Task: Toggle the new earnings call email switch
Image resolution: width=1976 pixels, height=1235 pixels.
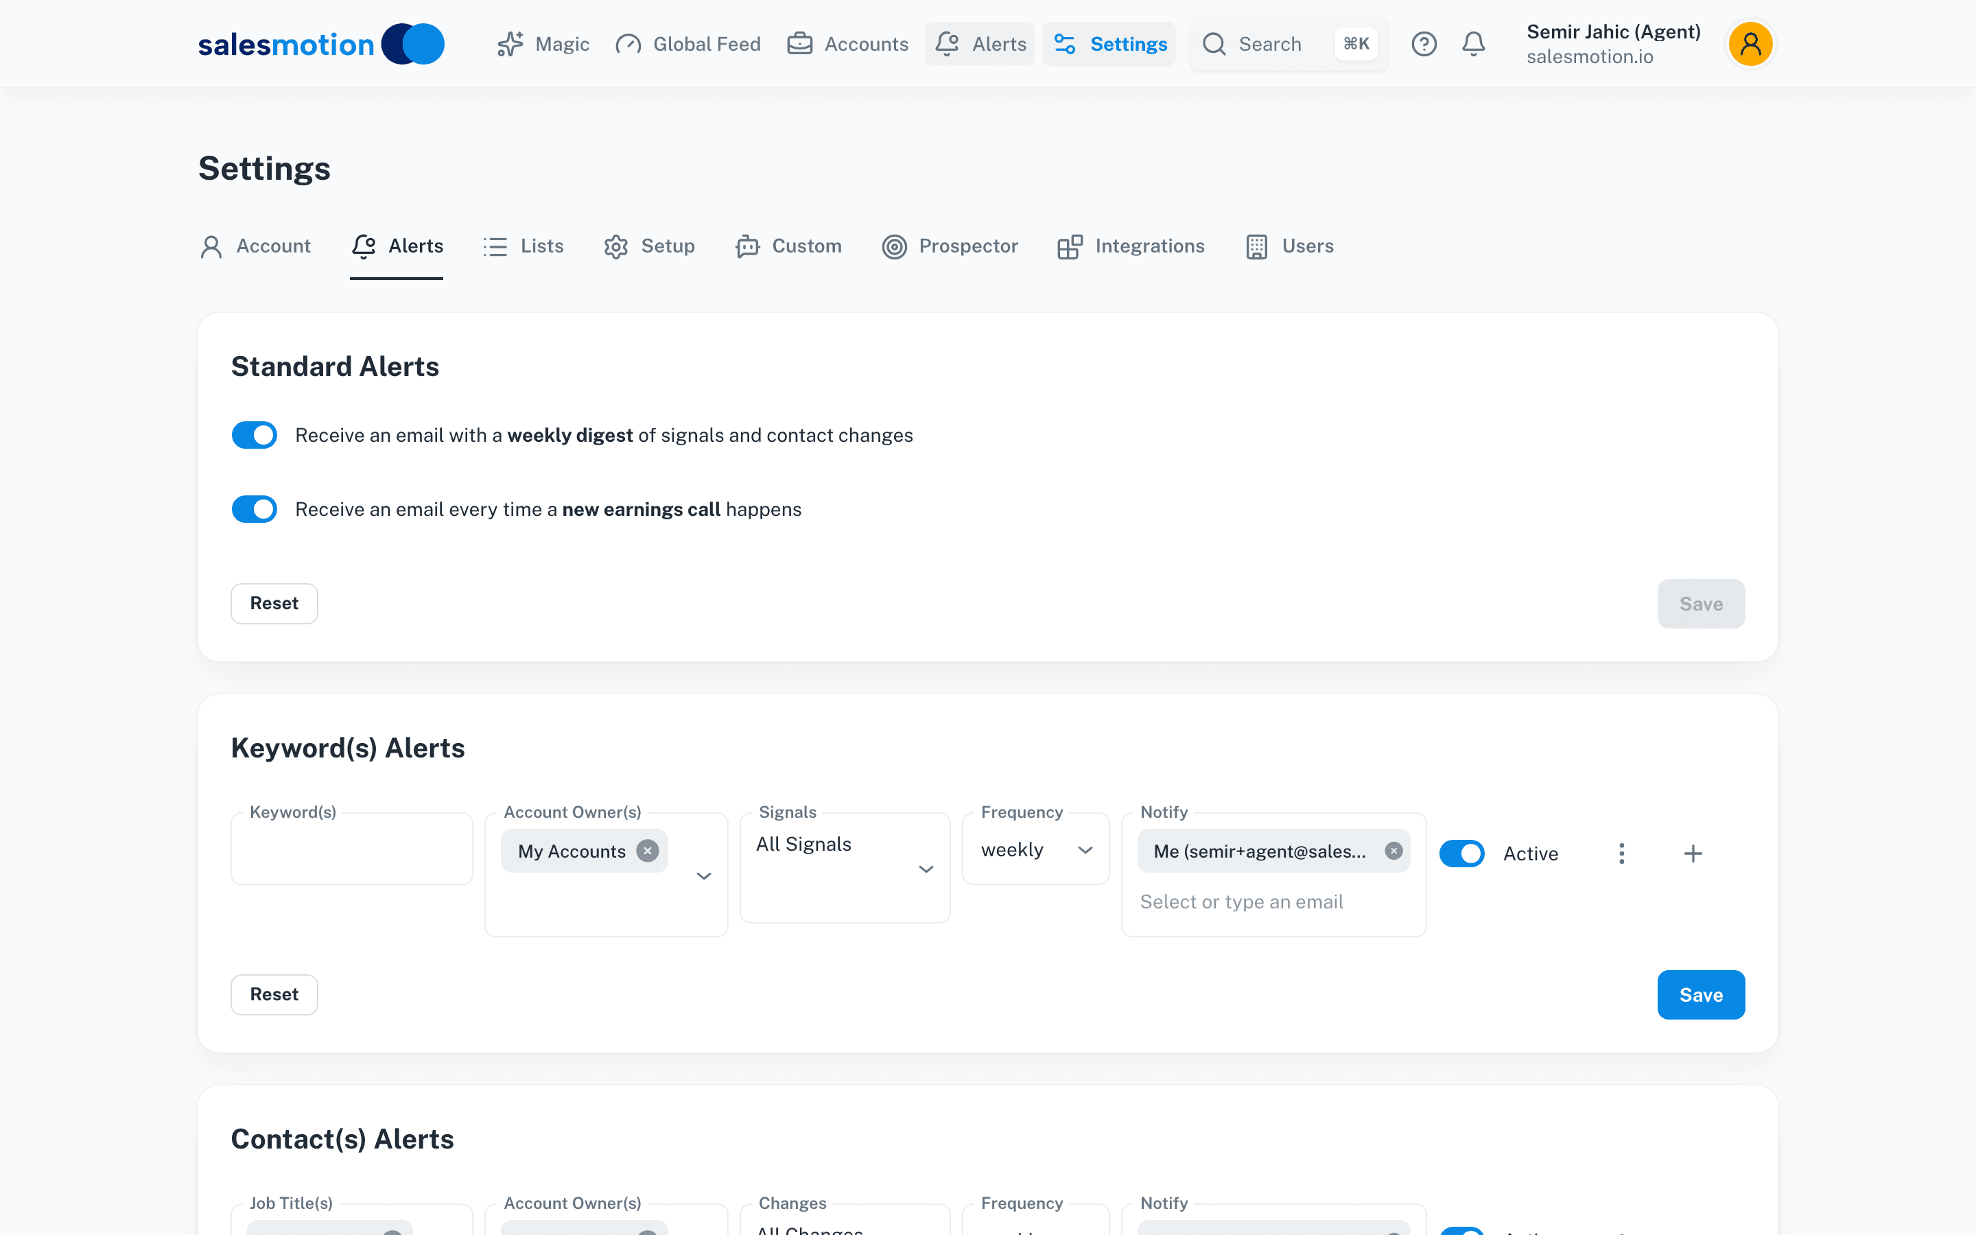Action: point(254,510)
